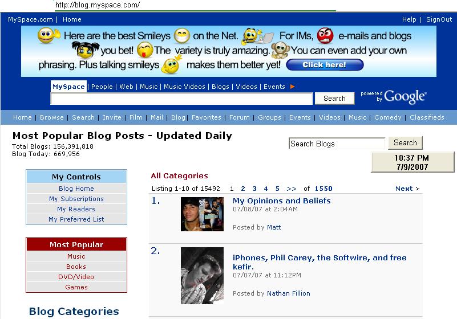Open Videos in the navigation bar

coord(329,117)
